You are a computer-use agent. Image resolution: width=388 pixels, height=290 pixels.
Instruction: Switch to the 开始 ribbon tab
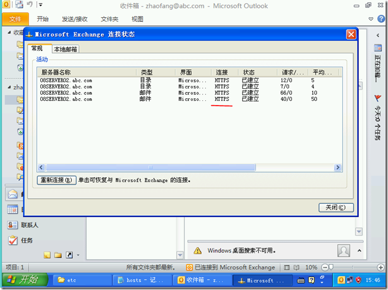43,19
